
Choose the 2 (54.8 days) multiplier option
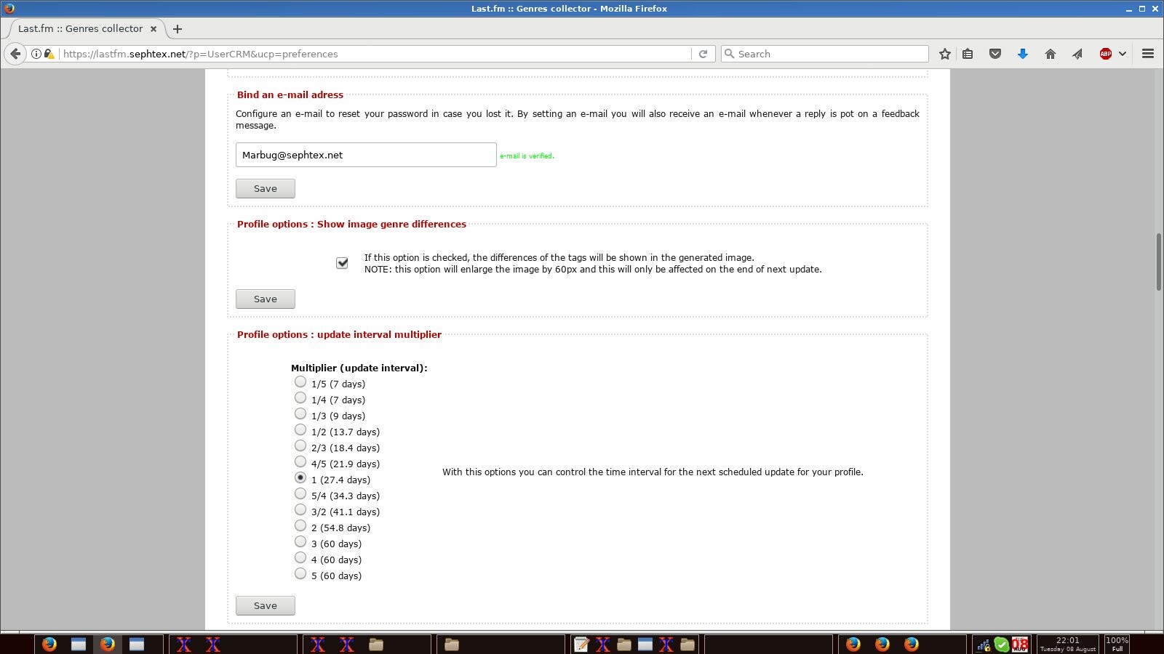(x=300, y=526)
